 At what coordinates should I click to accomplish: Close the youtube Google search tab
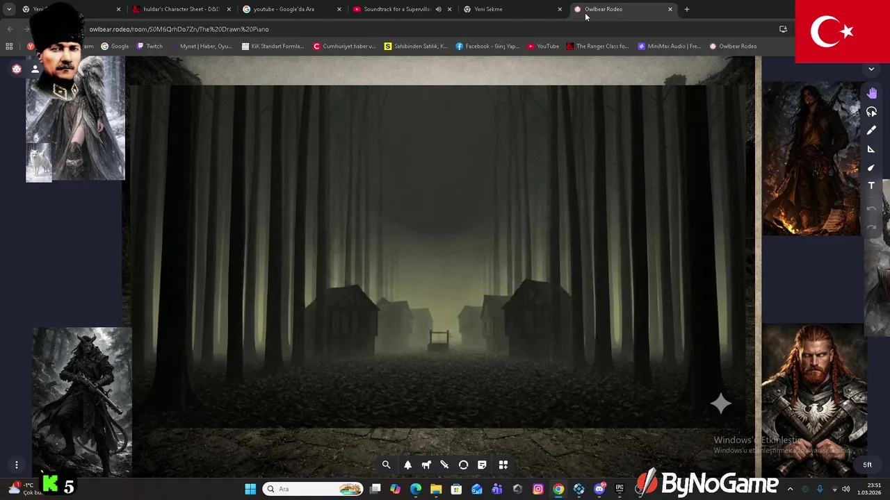pyautogui.click(x=339, y=9)
